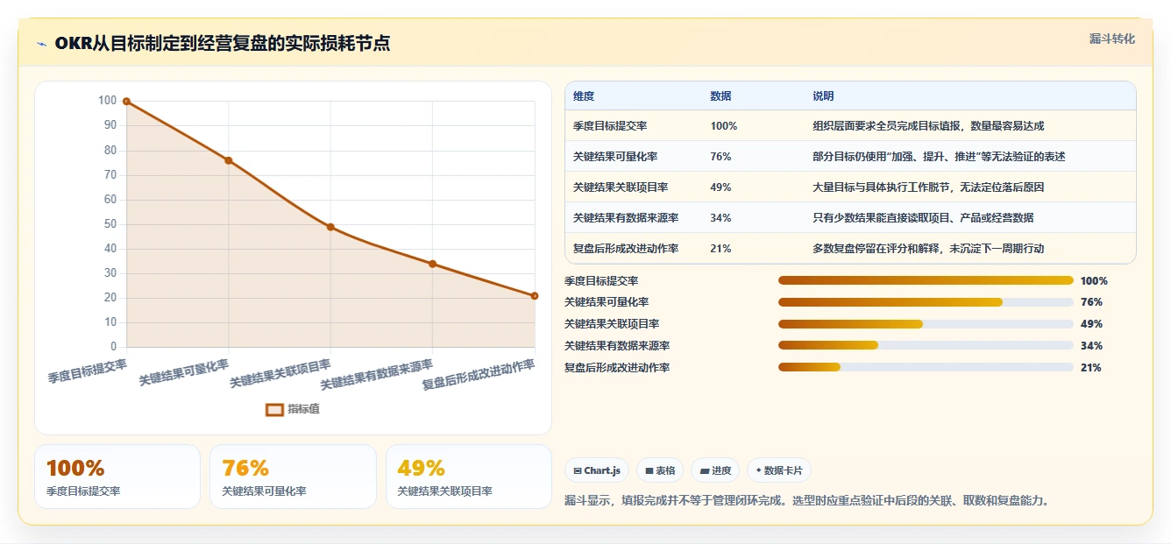
Task: Click the x-axis label 关键结果可量化率 under the chart
Action: (184, 373)
